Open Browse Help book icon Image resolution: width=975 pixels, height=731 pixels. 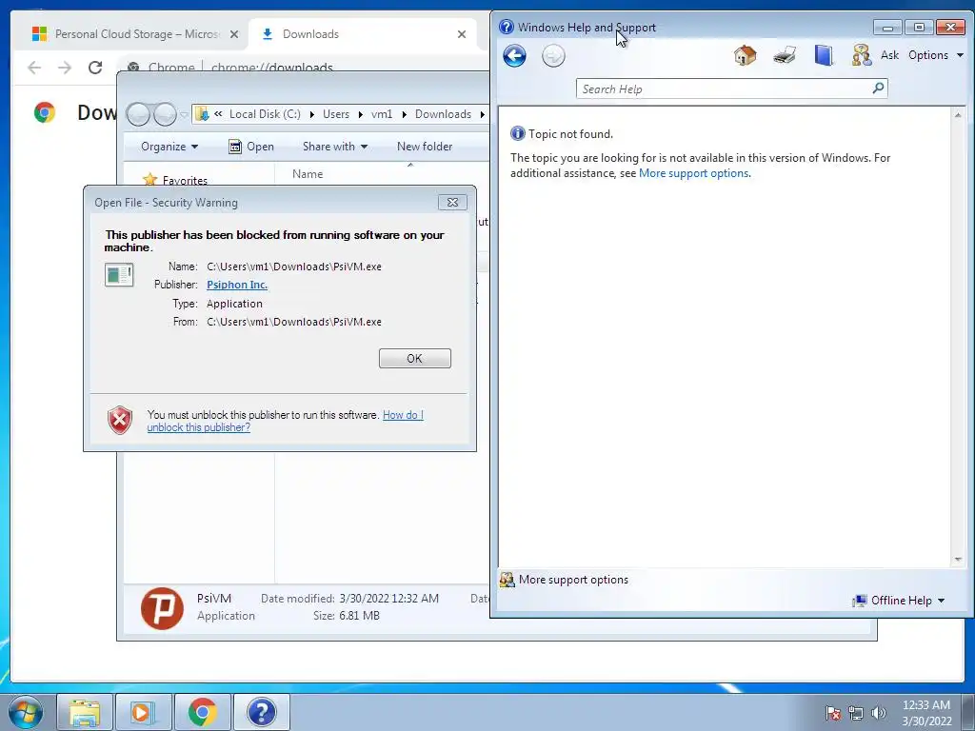pyautogui.click(x=824, y=55)
